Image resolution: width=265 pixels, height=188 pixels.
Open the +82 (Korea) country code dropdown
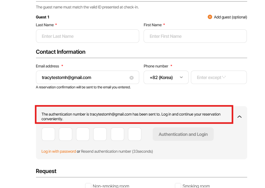[x=166, y=77]
